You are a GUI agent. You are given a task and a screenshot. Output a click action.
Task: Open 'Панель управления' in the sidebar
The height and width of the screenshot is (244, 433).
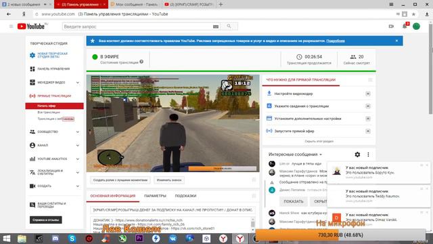coord(53,69)
